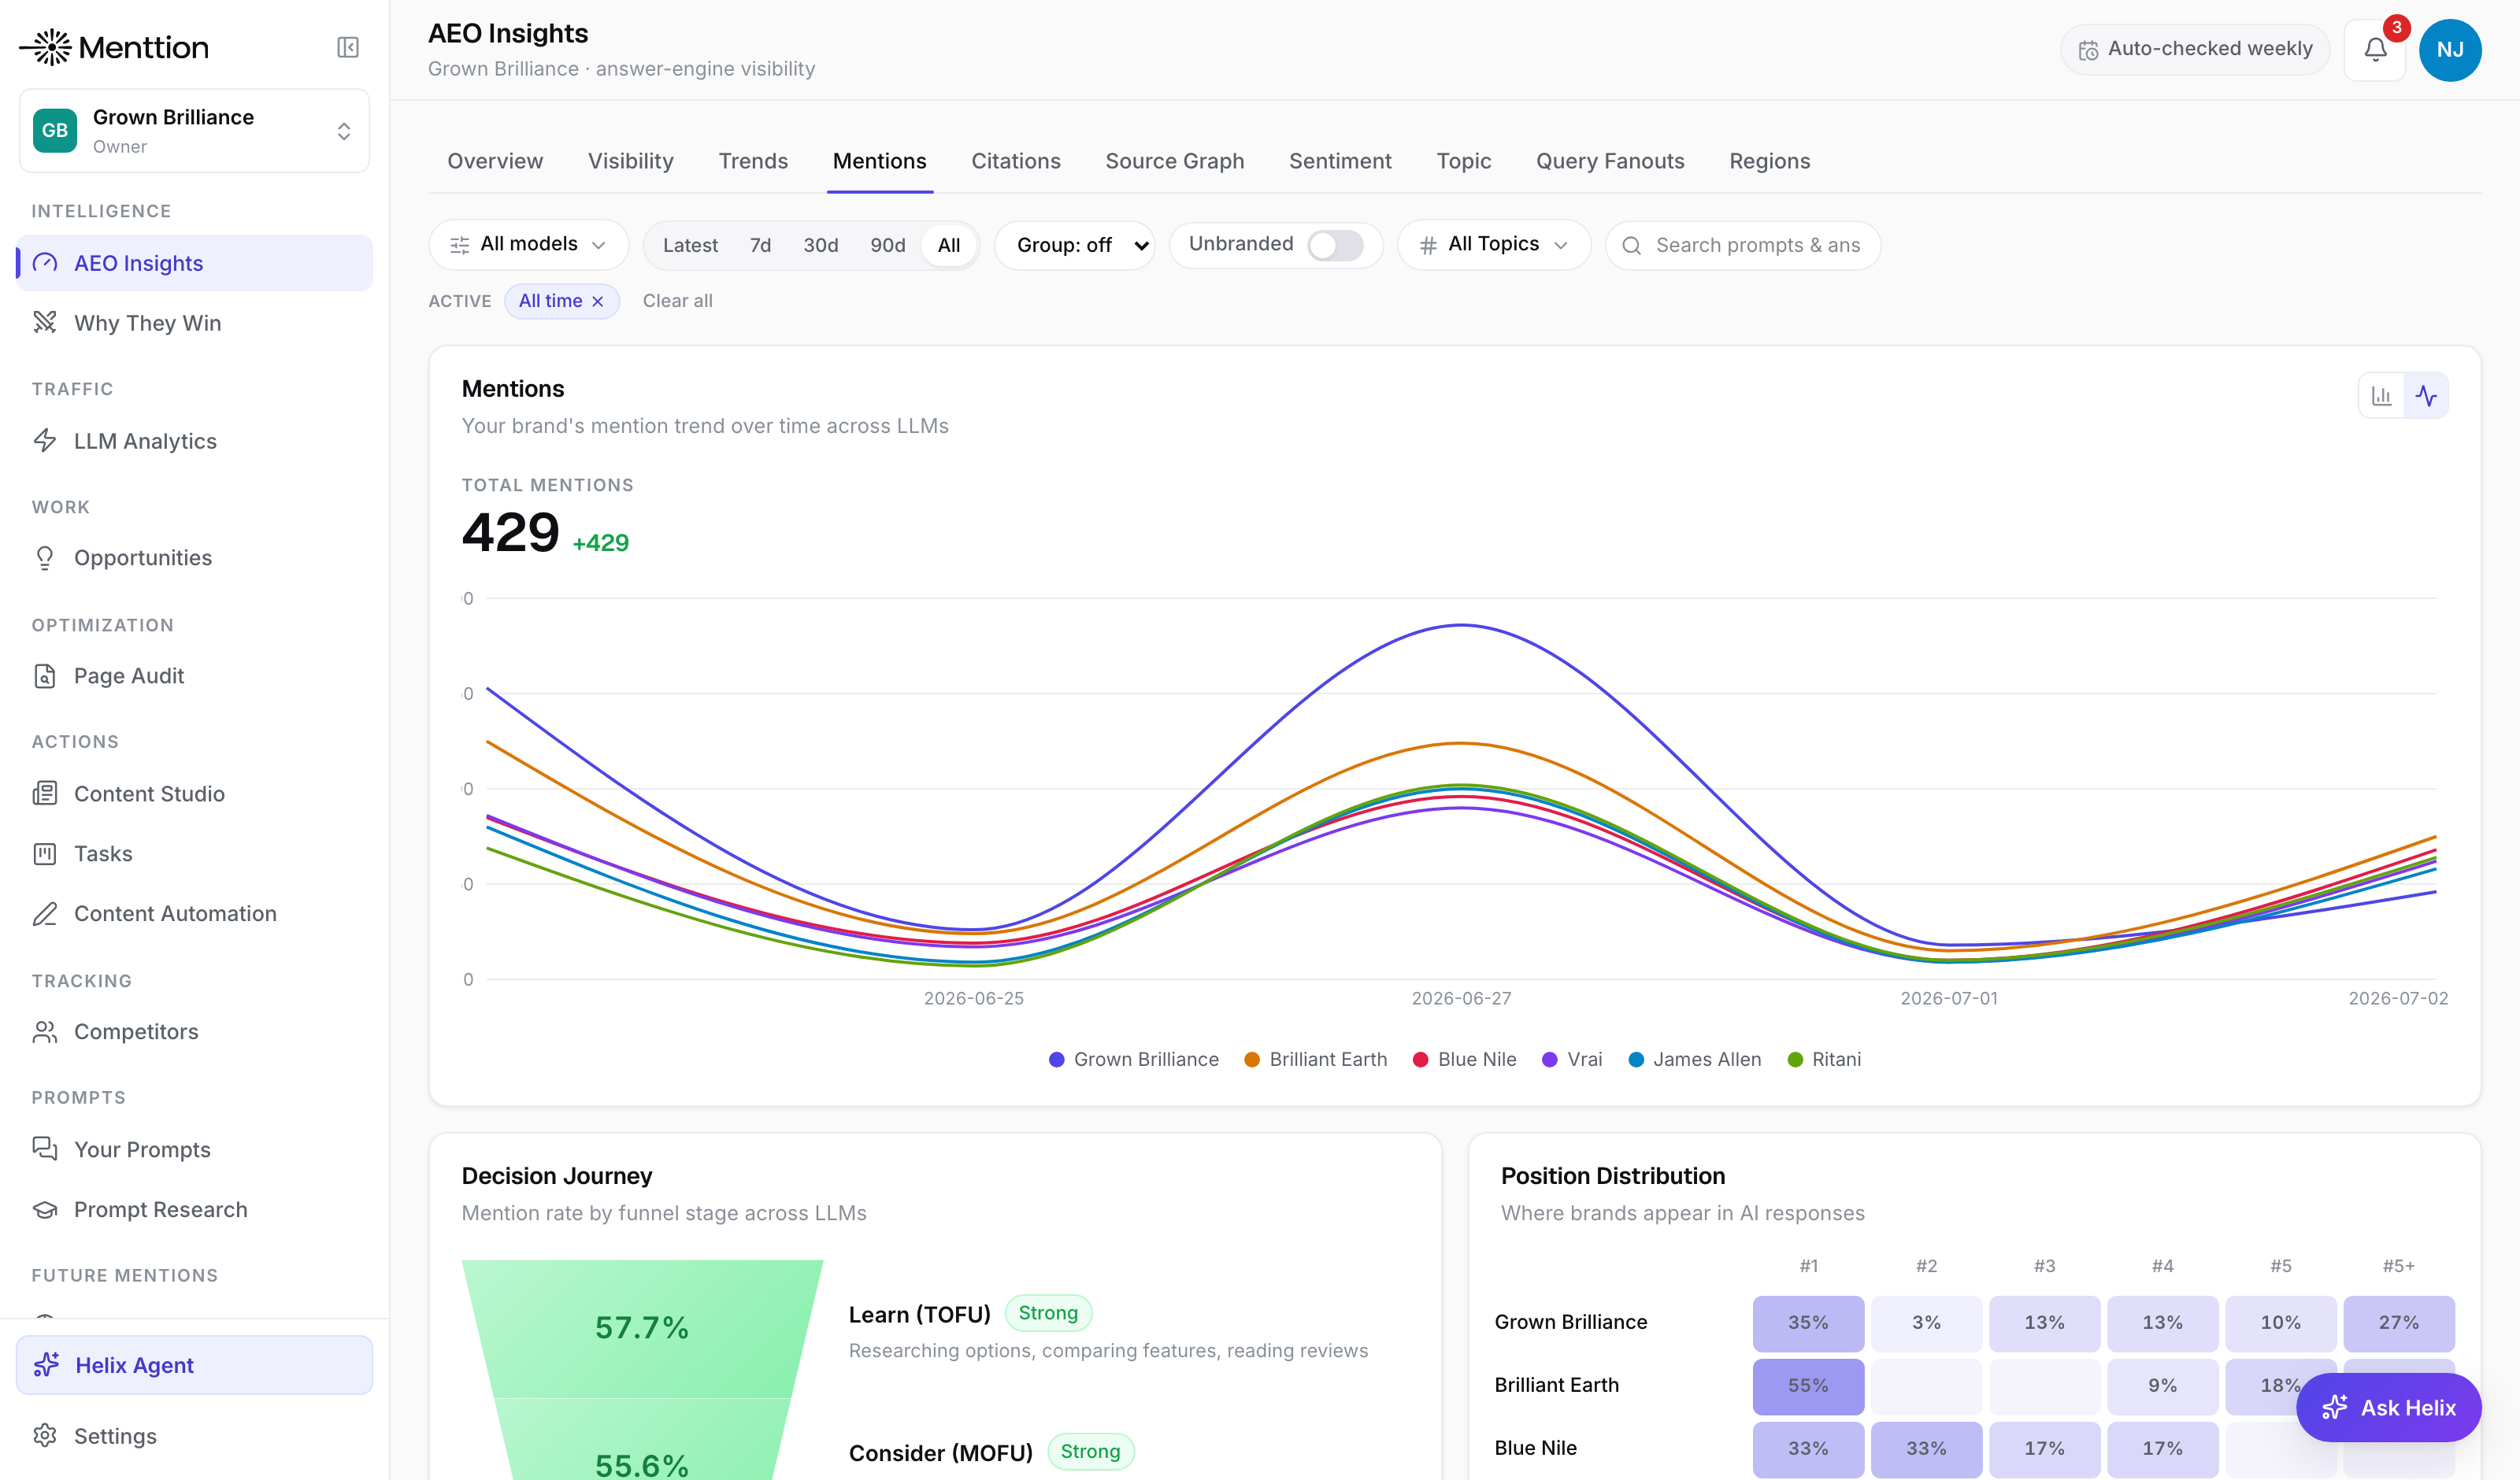The width and height of the screenshot is (2520, 1480).
Task: Collapse the sidebar with the panel icon
Action: click(x=347, y=47)
